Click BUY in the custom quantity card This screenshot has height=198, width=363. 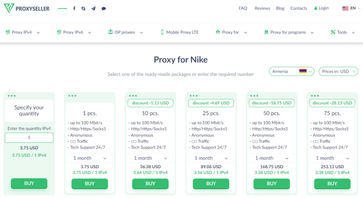[x=29, y=183]
